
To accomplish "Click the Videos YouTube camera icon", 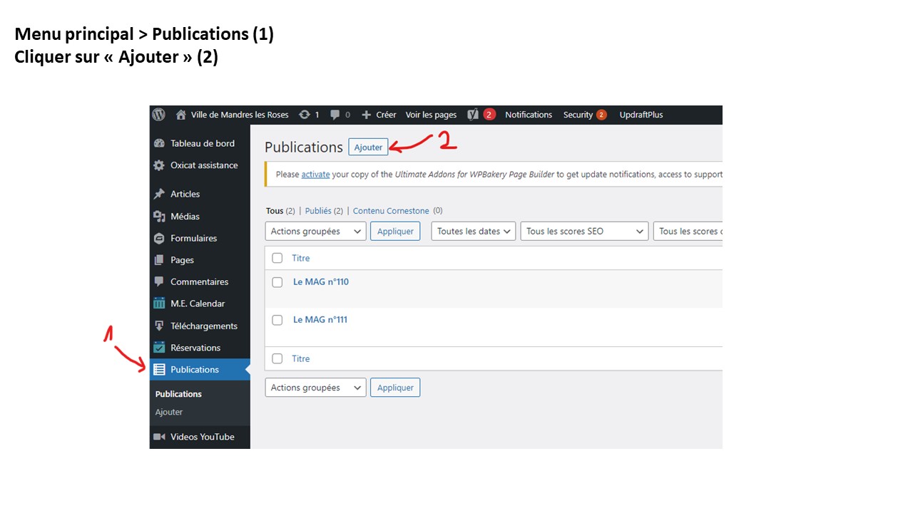I will [159, 437].
